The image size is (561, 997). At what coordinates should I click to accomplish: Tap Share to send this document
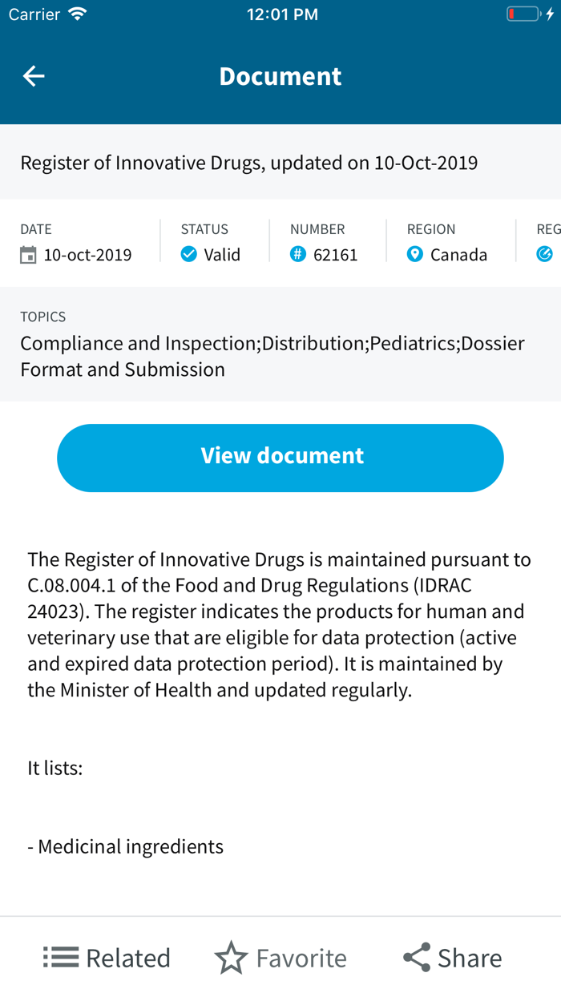click(x=451, y=957)
